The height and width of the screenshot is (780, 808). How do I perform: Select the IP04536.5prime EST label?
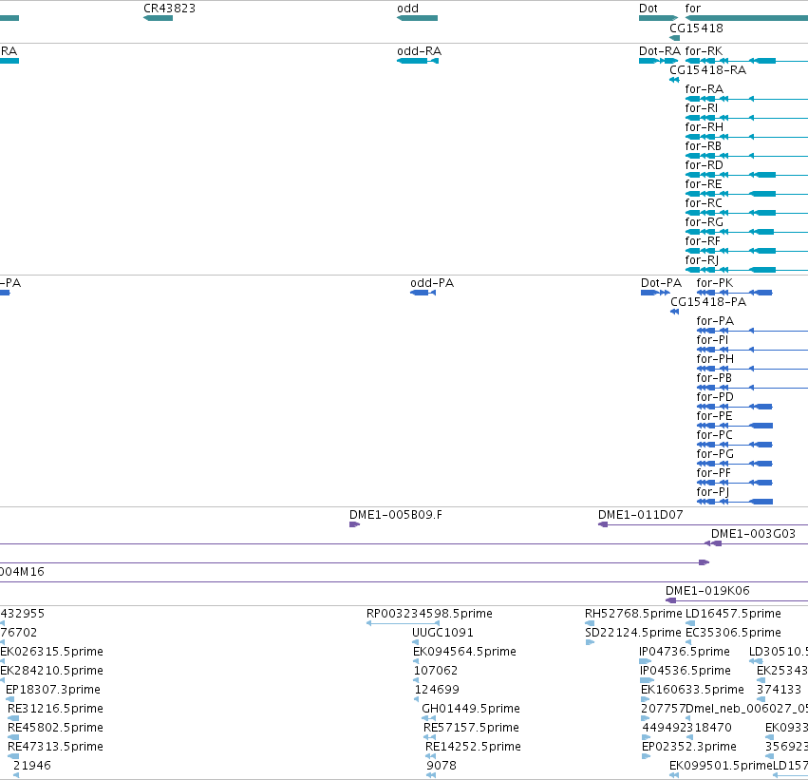click(x=686, y=671)
